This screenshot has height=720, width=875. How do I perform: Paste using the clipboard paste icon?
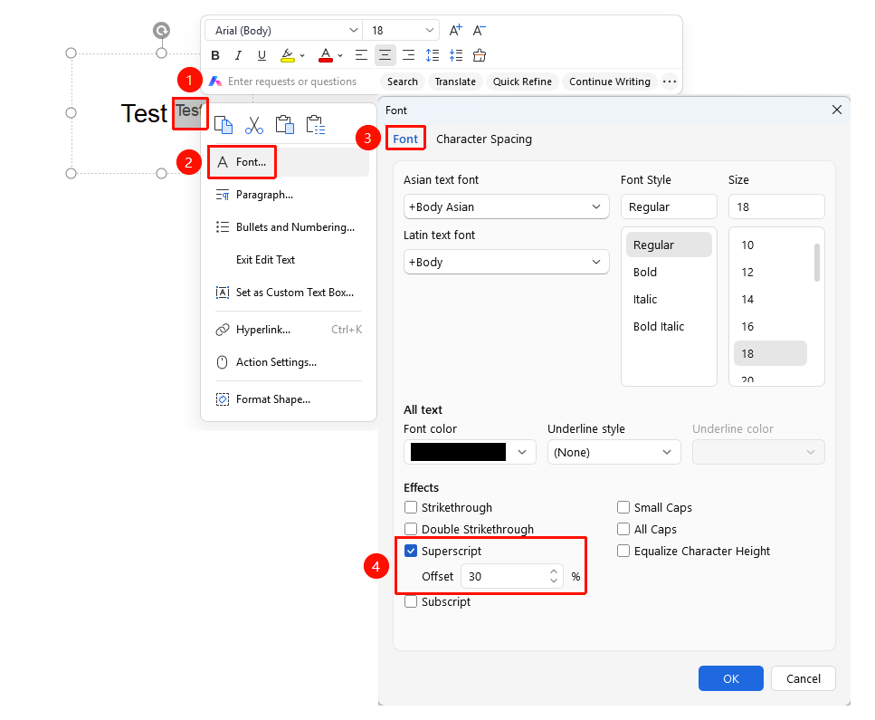pos(285,125)
